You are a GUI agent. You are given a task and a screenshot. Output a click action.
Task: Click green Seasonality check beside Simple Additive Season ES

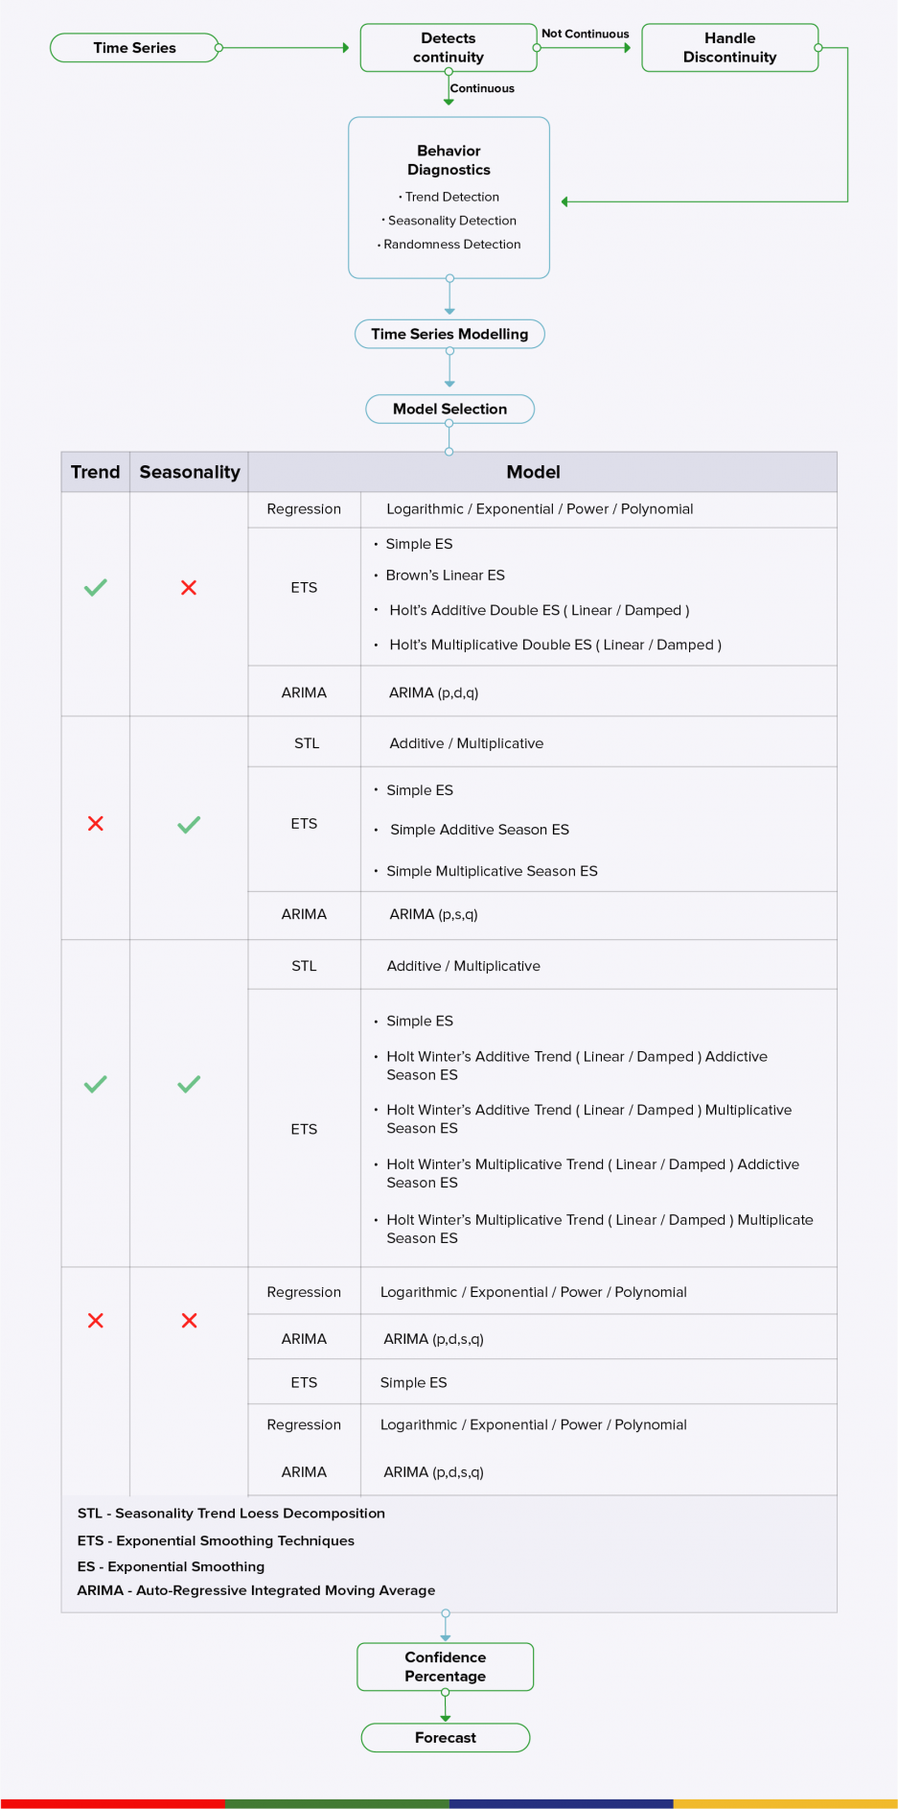189,824
